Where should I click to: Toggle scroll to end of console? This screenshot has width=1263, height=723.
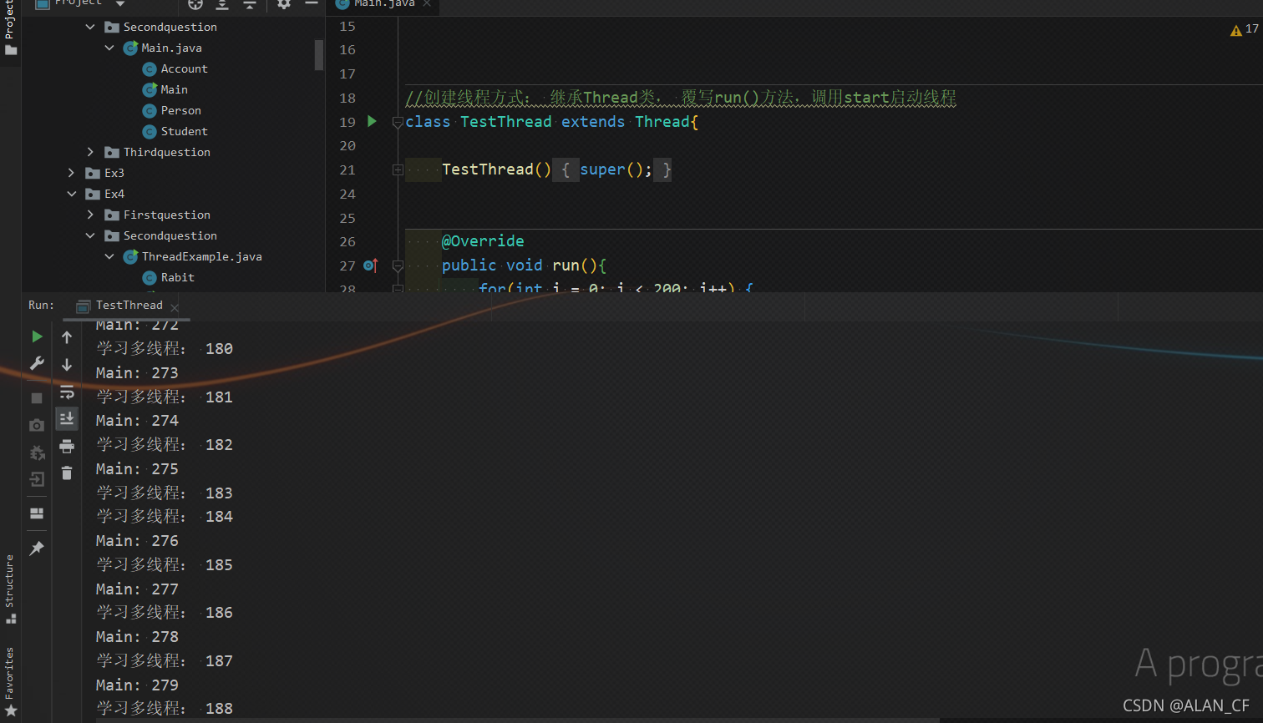(x=67, y=418)
